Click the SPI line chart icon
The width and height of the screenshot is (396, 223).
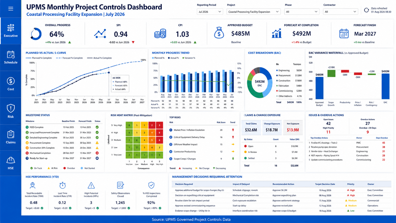(100, 34)
